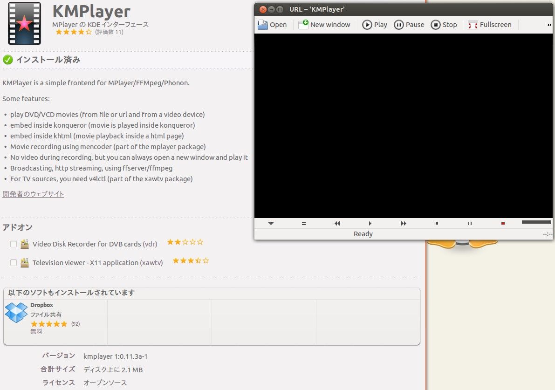The image size is (555, 390).
Task: Click the vdr addon package icon
Action: (24, 244)
